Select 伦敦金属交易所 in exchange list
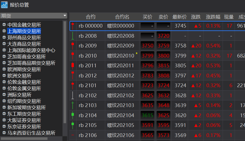This screenshot has width=245, height=141. 24,89
